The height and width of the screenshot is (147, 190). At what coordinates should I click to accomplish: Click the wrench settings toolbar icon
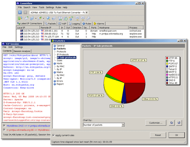[x=88, y=19]
